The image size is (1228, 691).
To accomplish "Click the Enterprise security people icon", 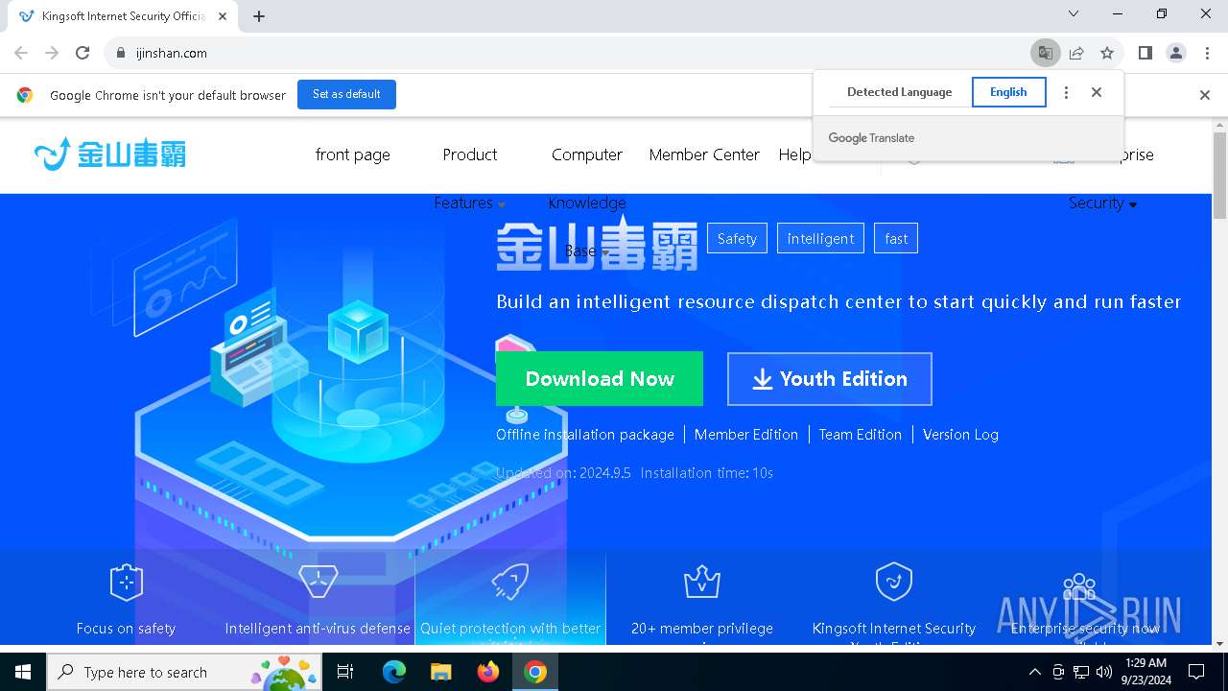I will pyautogui.click(x=1080, y=587).
